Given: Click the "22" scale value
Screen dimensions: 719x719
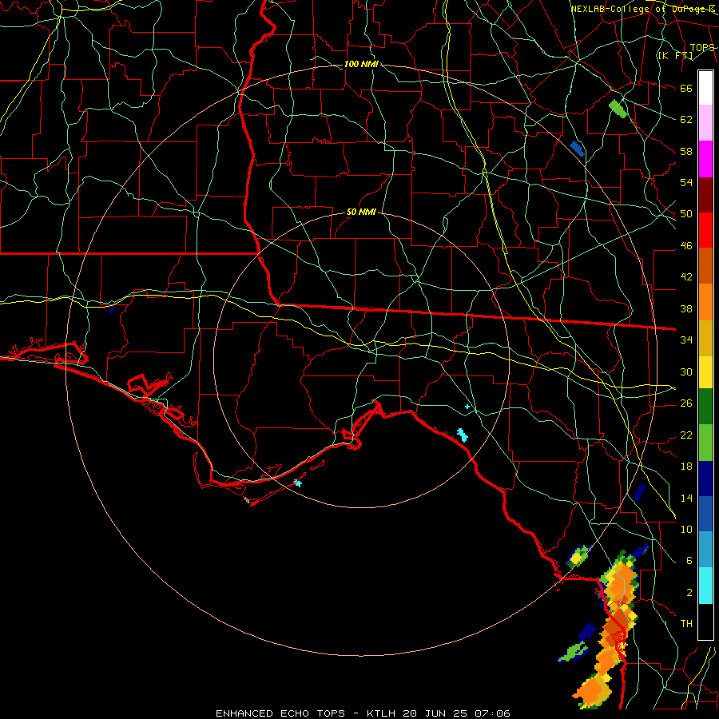Looking at the screenshot, I should click(686, 435).
